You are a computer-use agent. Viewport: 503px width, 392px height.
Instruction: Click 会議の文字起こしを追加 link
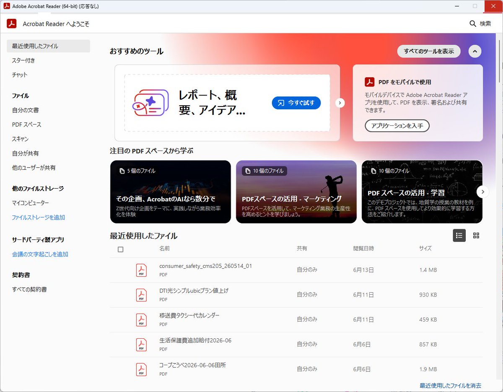click(40, 254)
